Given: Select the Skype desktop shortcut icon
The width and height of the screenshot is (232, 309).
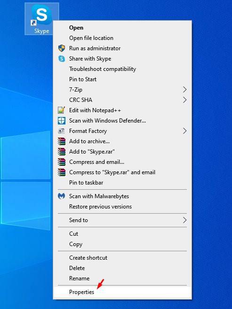Looking at the screenshot, I should click(x=42, y=19).
